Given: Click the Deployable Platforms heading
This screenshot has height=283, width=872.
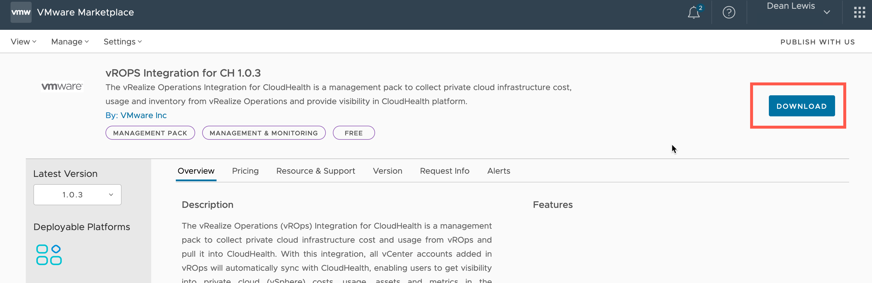Looking at the screenshot, I should click(81, 227).
